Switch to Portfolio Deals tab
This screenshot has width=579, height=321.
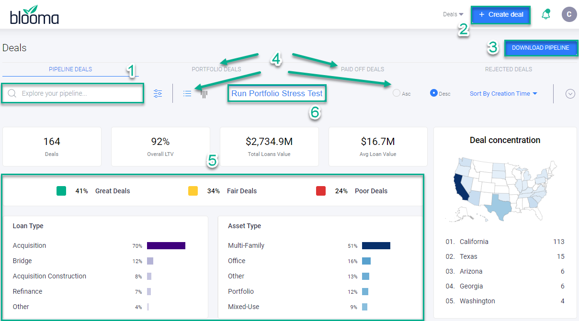pos(216,69)
